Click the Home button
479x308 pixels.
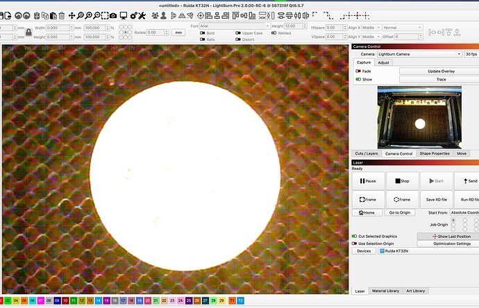tap(367, 212)
